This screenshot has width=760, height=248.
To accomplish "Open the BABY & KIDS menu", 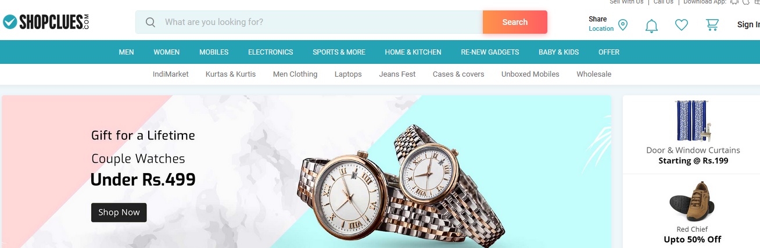I will [559, 52].
